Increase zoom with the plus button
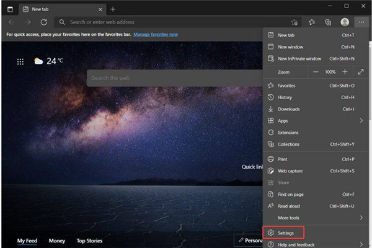The image size is (372, 248). pyautogui.click(x=345, y=72)
